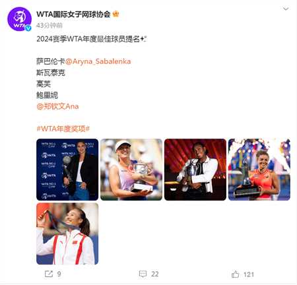Open photo of player in orange dress

[x=259, y=170]
